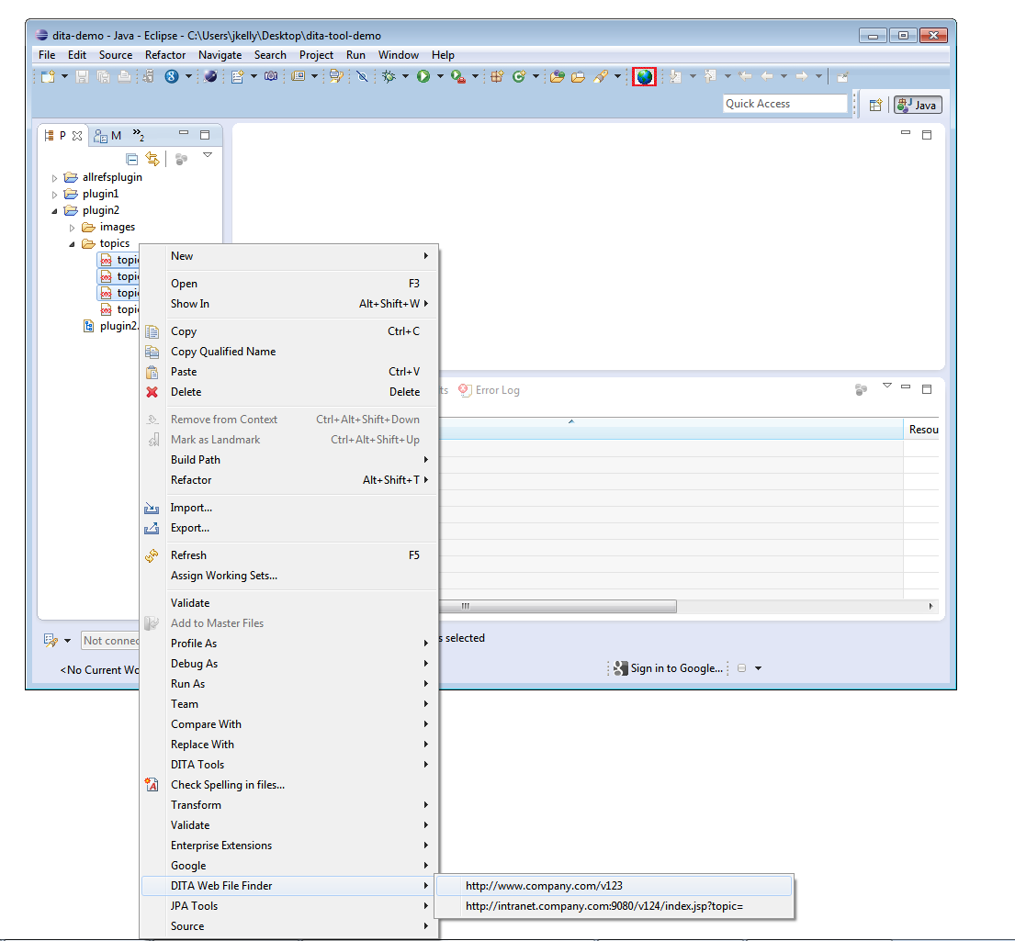Select http://www.company.com/v123 submenu entry

[614, 885]
